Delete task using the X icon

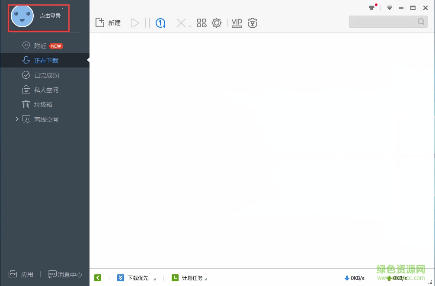[181, 23]
